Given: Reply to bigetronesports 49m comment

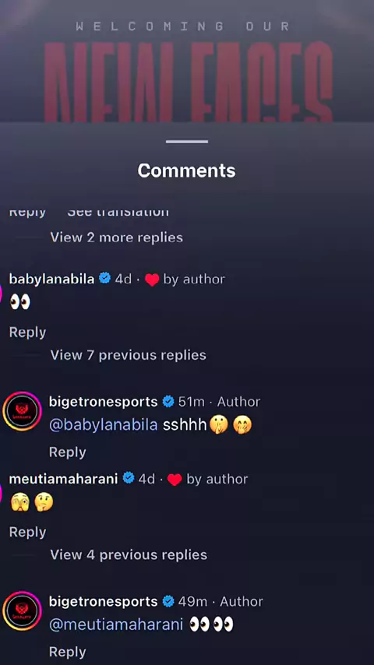Looking at the screenshot, I should pos(68,652).
